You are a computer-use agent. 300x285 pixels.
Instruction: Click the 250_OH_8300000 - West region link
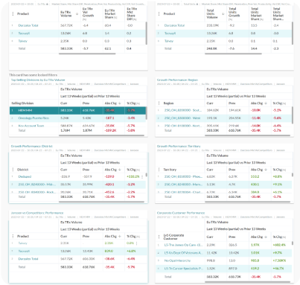point(182,118)
